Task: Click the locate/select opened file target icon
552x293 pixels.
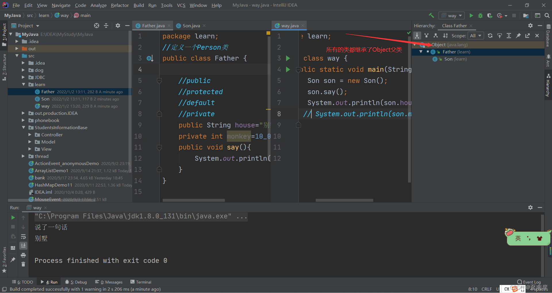Action: (97, 26)
